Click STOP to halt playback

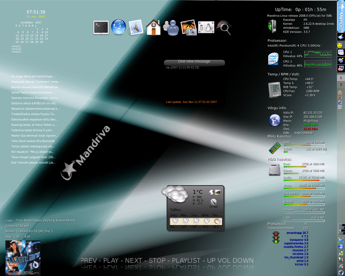157,261
